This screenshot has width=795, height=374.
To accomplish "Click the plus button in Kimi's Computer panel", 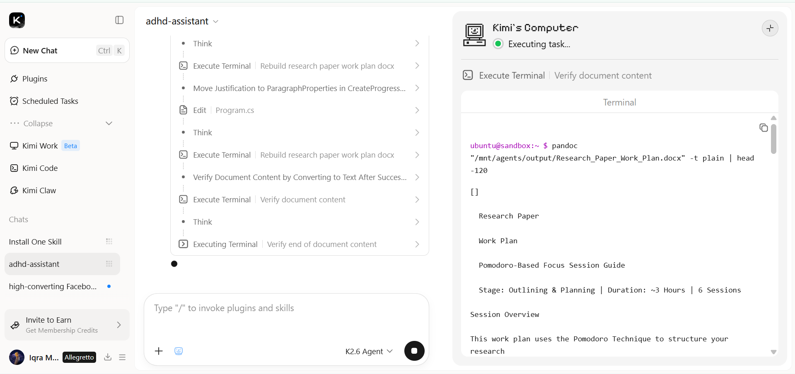I will (x=770, y=28).
